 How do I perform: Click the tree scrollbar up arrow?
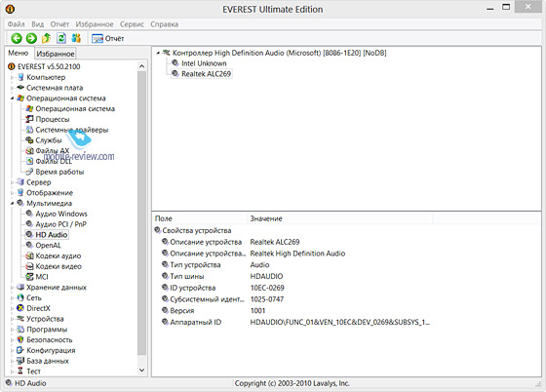click(x=141, y=66)
